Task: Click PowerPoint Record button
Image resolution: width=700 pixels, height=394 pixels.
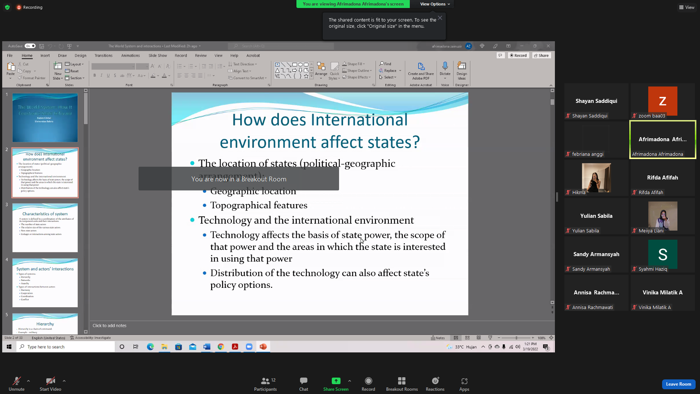Action: click(x=518, y=55)
